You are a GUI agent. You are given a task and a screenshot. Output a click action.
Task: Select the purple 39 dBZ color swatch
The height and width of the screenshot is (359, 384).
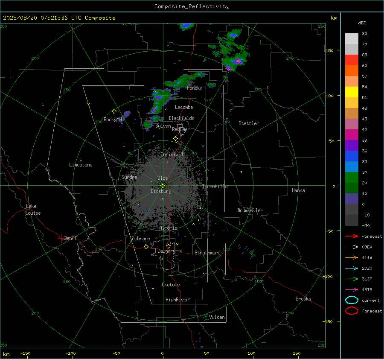coord(352,145)
